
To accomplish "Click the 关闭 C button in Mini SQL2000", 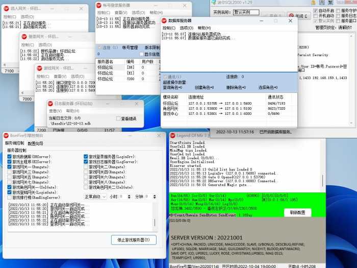I will (x=298, y=16).
